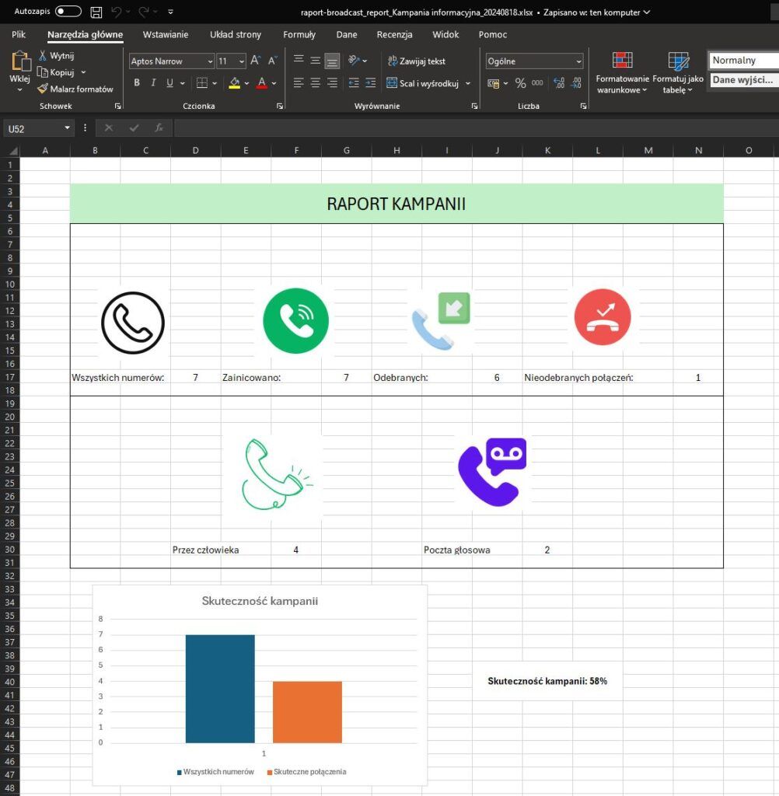Click the Zawijaj tekst button

click(x=417, y=61)
